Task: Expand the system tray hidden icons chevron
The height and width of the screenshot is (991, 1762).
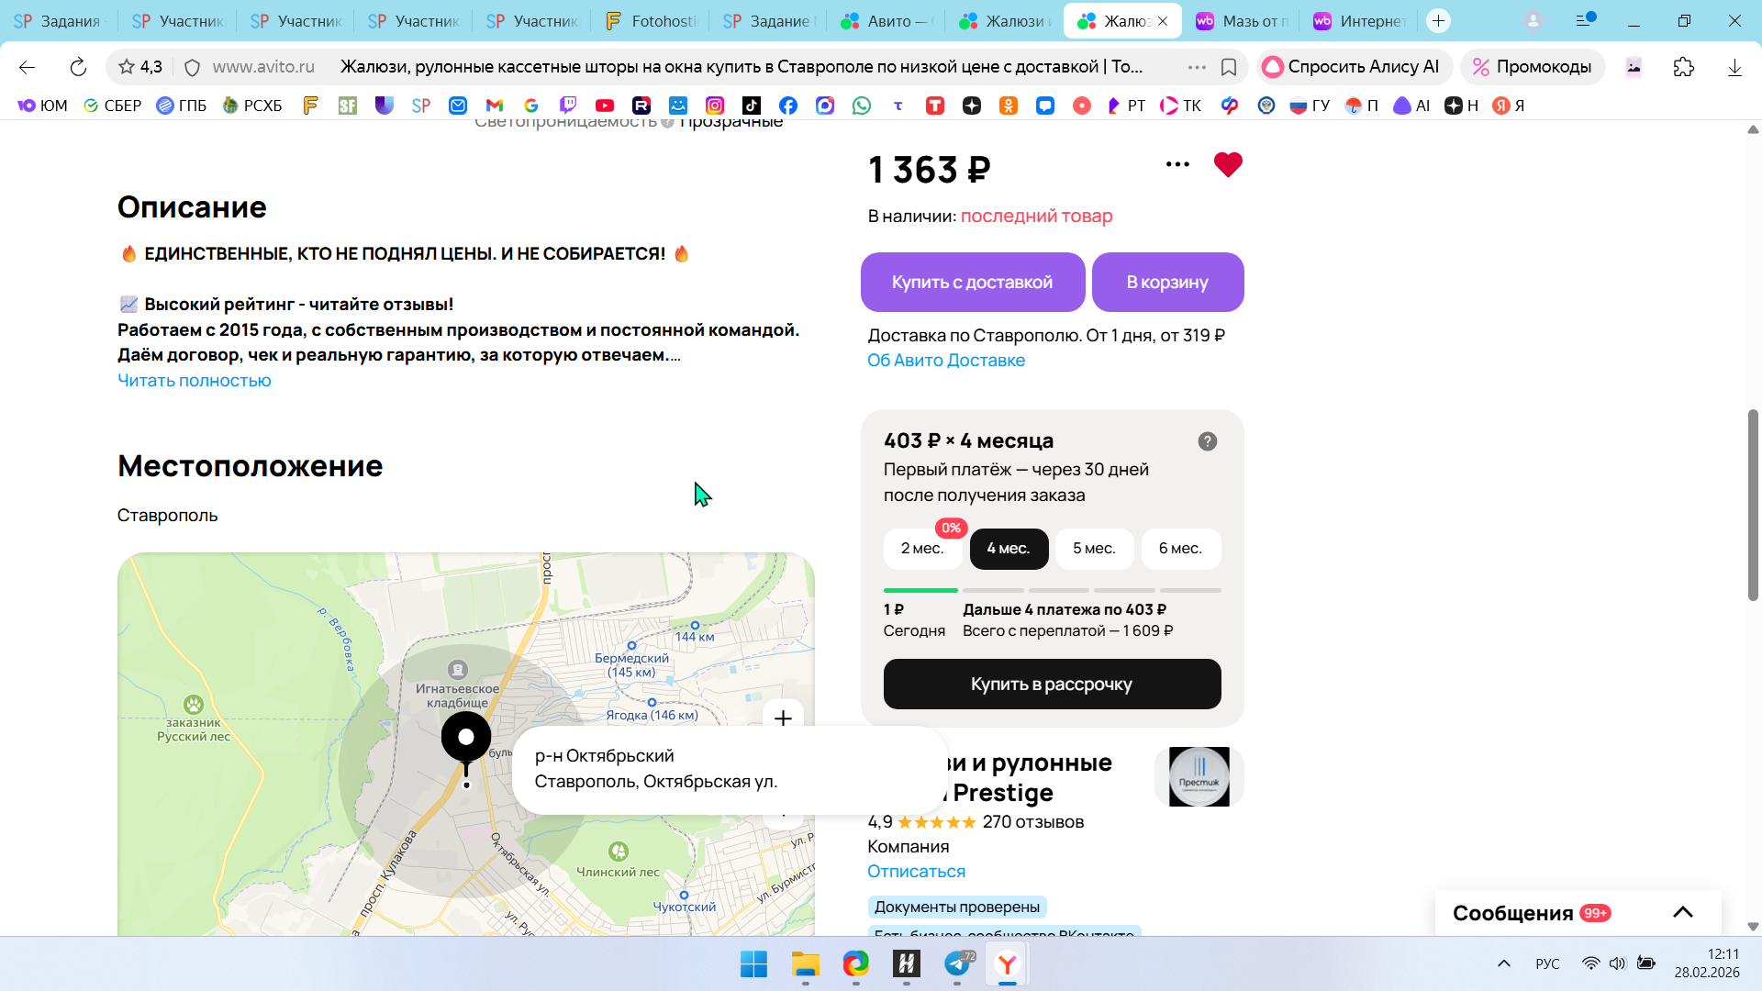Action: (1503, 963)
